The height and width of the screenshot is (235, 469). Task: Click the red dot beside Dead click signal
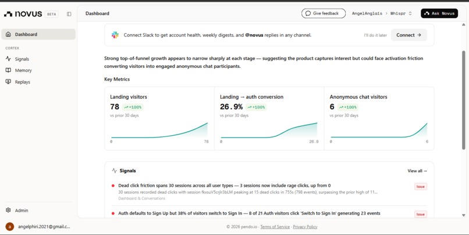pos(113,186)
